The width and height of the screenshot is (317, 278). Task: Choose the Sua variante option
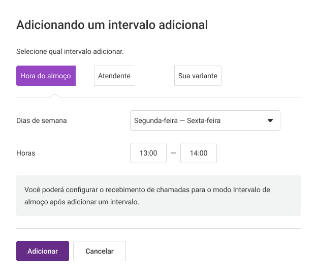pyautogui.click(x=198, y=76)
